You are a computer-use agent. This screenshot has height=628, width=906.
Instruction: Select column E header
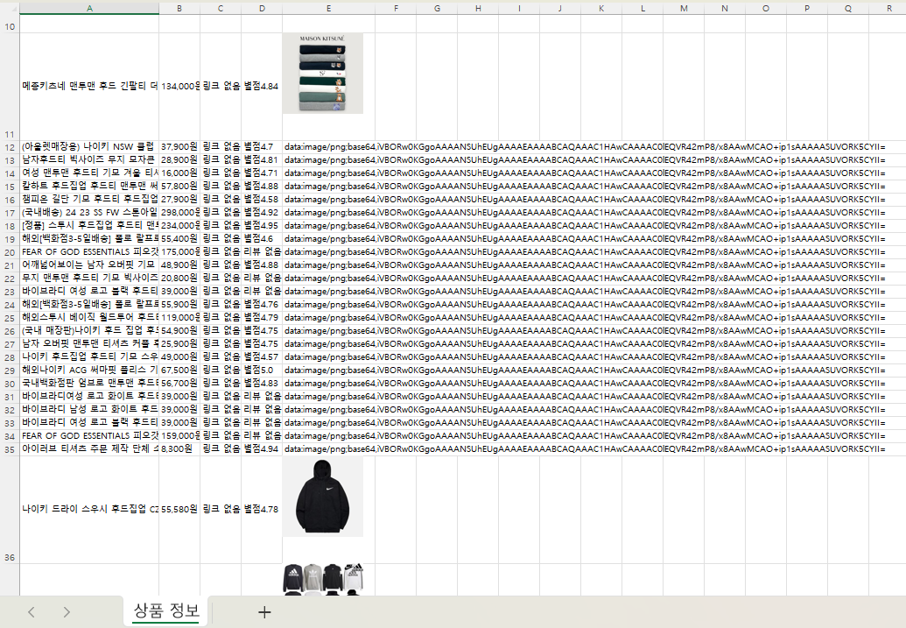[x=328, y=9]
